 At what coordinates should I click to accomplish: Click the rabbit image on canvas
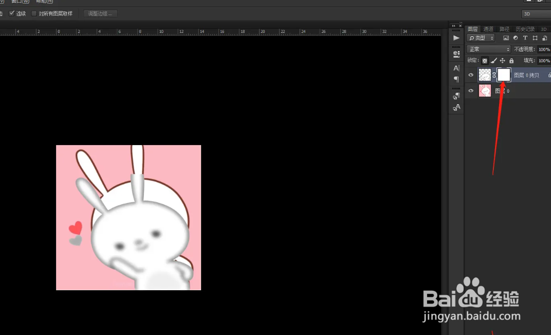point(128,218)
